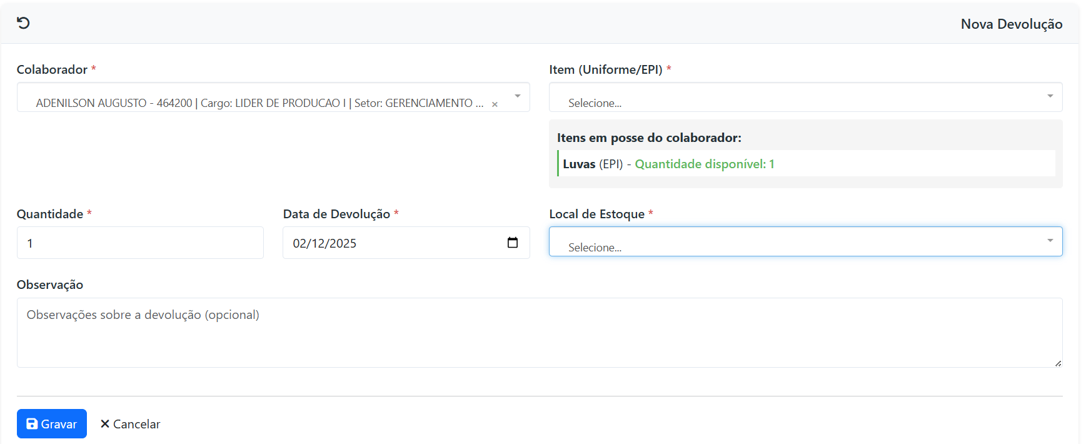Click the X icon beside Cancelar
Viewport: 1086px width, 444px height.
[x=105, y=424]
